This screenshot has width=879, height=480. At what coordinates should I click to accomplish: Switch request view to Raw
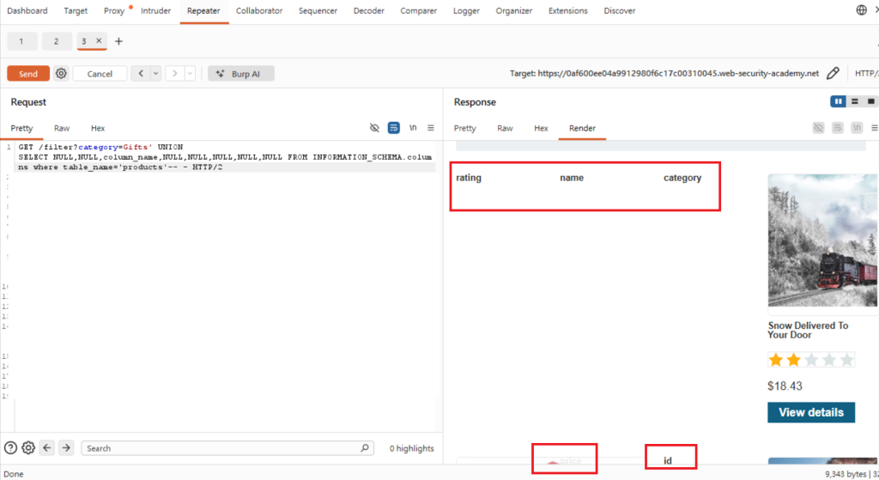click(x=62, y=129)
